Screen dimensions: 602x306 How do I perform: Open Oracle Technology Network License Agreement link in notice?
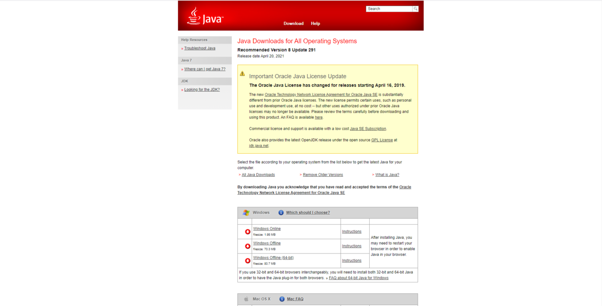[321, 94]
